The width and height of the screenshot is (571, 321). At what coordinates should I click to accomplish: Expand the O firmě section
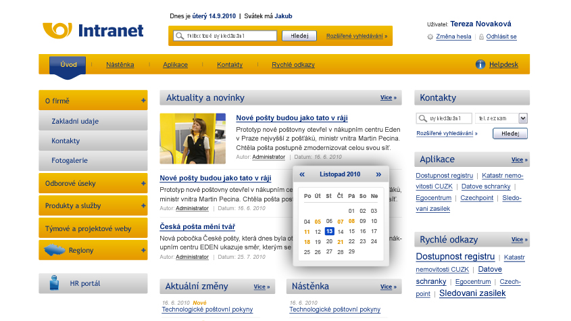[x=143, y=101]
